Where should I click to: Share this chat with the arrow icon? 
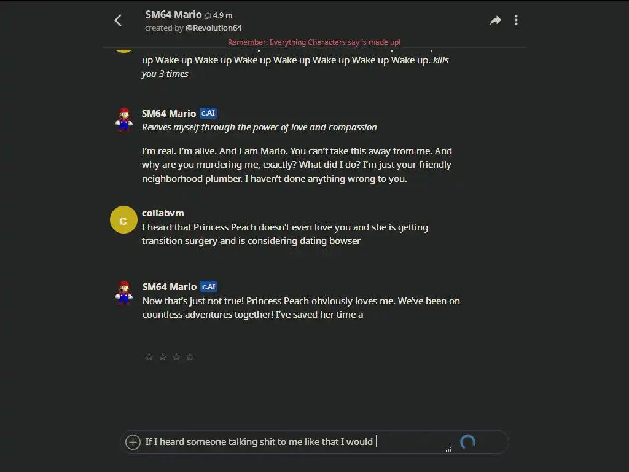pyautogui.click(x=496, y=20)
